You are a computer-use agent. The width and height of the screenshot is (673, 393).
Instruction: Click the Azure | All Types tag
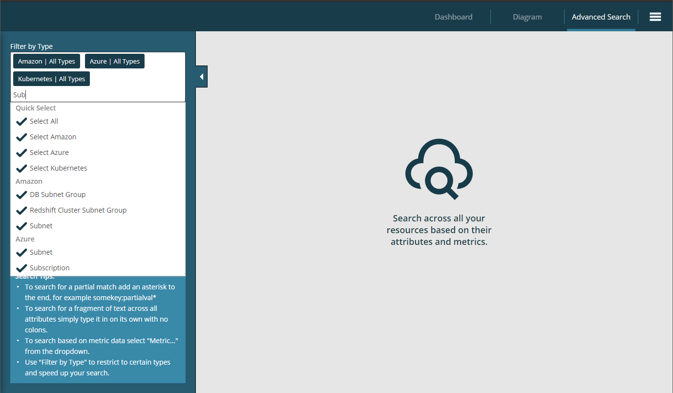coord(115,61)
